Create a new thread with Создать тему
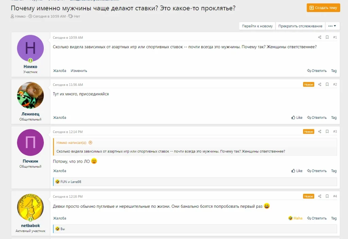The width and height of the screenshot is (348, 239). tap(324, 8)
